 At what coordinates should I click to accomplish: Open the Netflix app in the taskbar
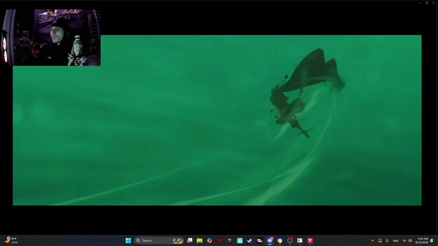tap(220, 241)
